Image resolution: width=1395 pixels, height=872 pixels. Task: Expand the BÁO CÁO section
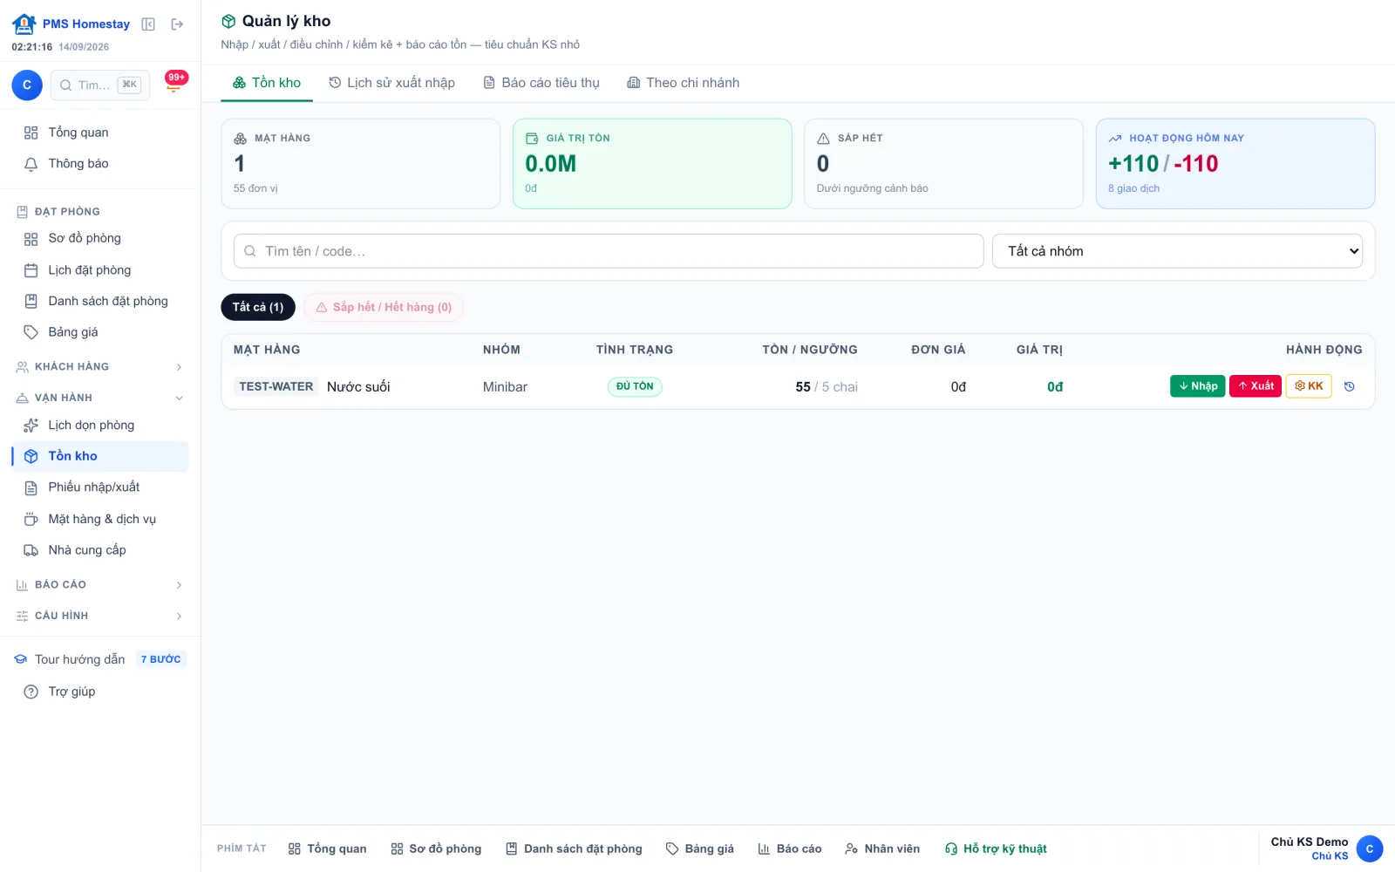pyautogui.click(x=99, y=585)
